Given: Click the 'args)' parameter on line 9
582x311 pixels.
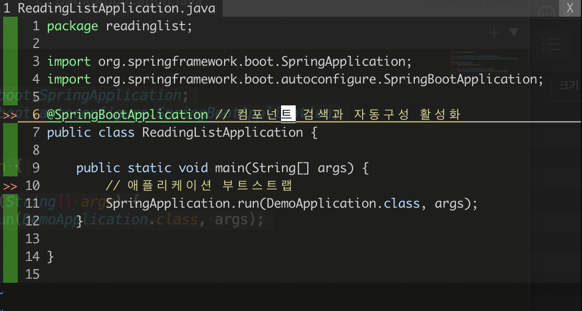Looking at the screenshot, I should (x=336, y=169).
